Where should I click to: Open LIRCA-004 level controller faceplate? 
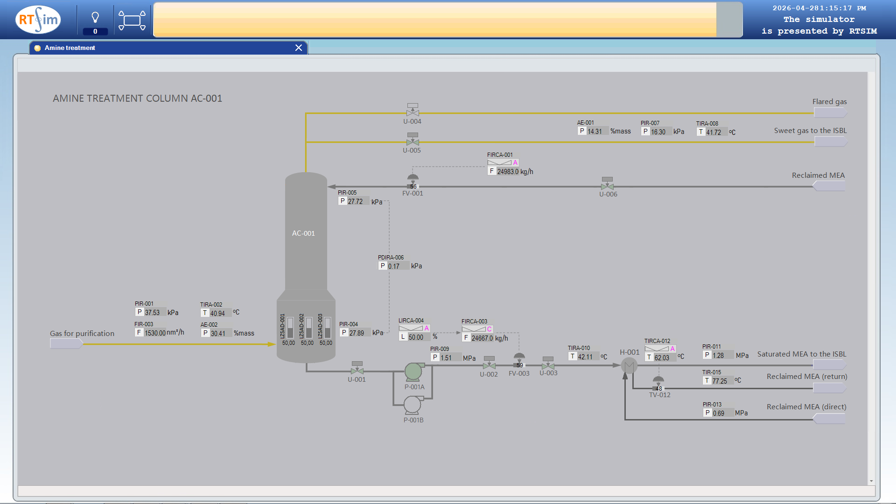[x=414, y=328]
